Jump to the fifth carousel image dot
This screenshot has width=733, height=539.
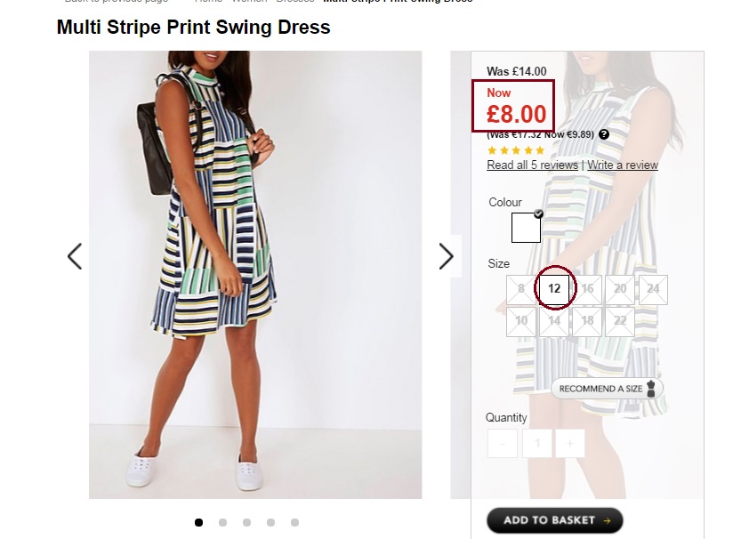click(294, 522)
